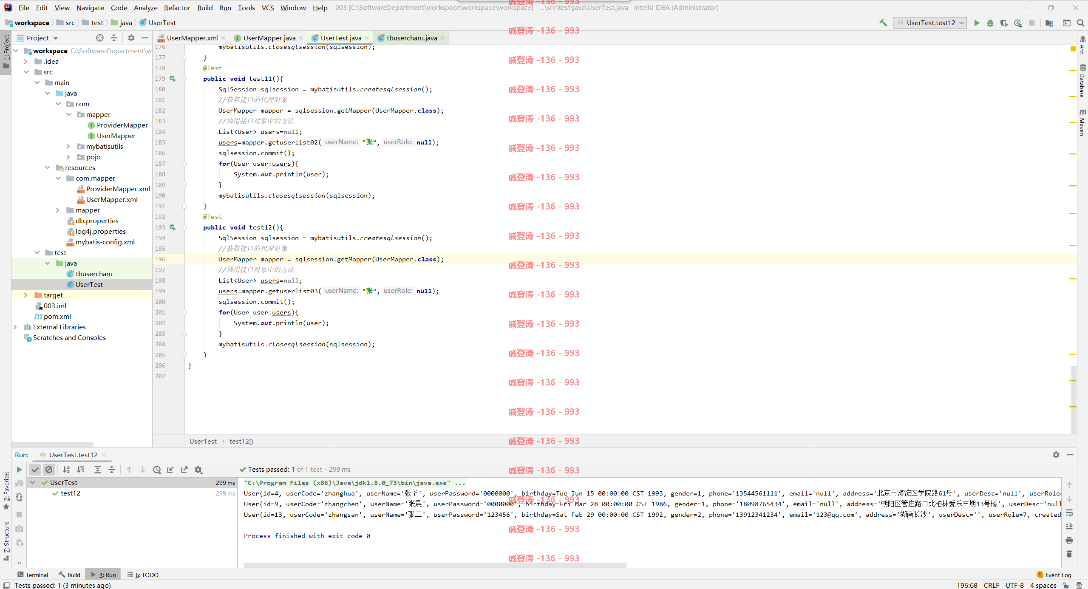
Task: Switch to tbusercharu.java editor tab
Action: click(x=411, y=38)
